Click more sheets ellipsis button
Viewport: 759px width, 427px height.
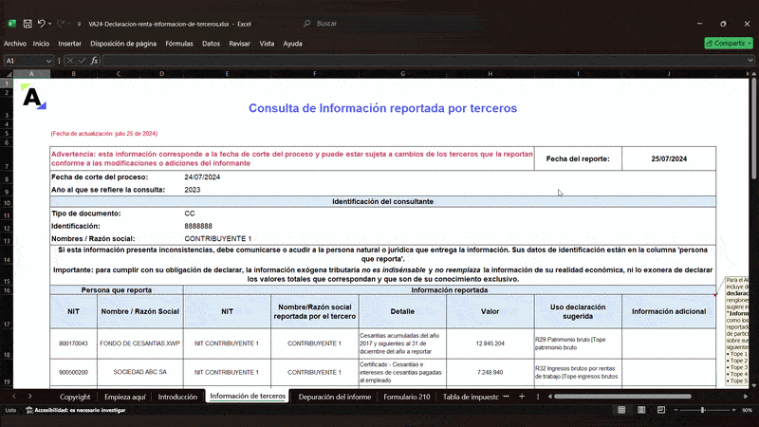(x=507, y=397)
